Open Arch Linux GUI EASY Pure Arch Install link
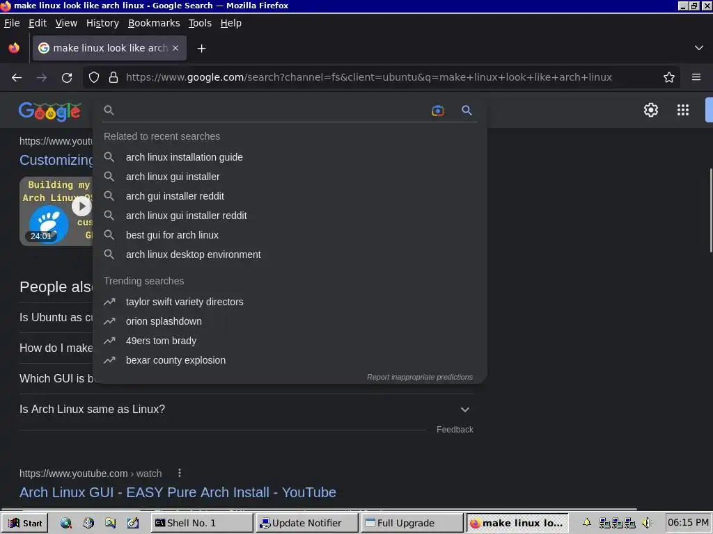The height and width of the screenshot is (534, 713). [x=178, y=492]
